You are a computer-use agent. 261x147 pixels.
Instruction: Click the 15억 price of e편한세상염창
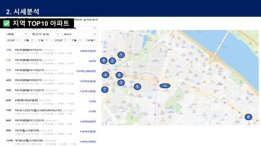point(92,101)
